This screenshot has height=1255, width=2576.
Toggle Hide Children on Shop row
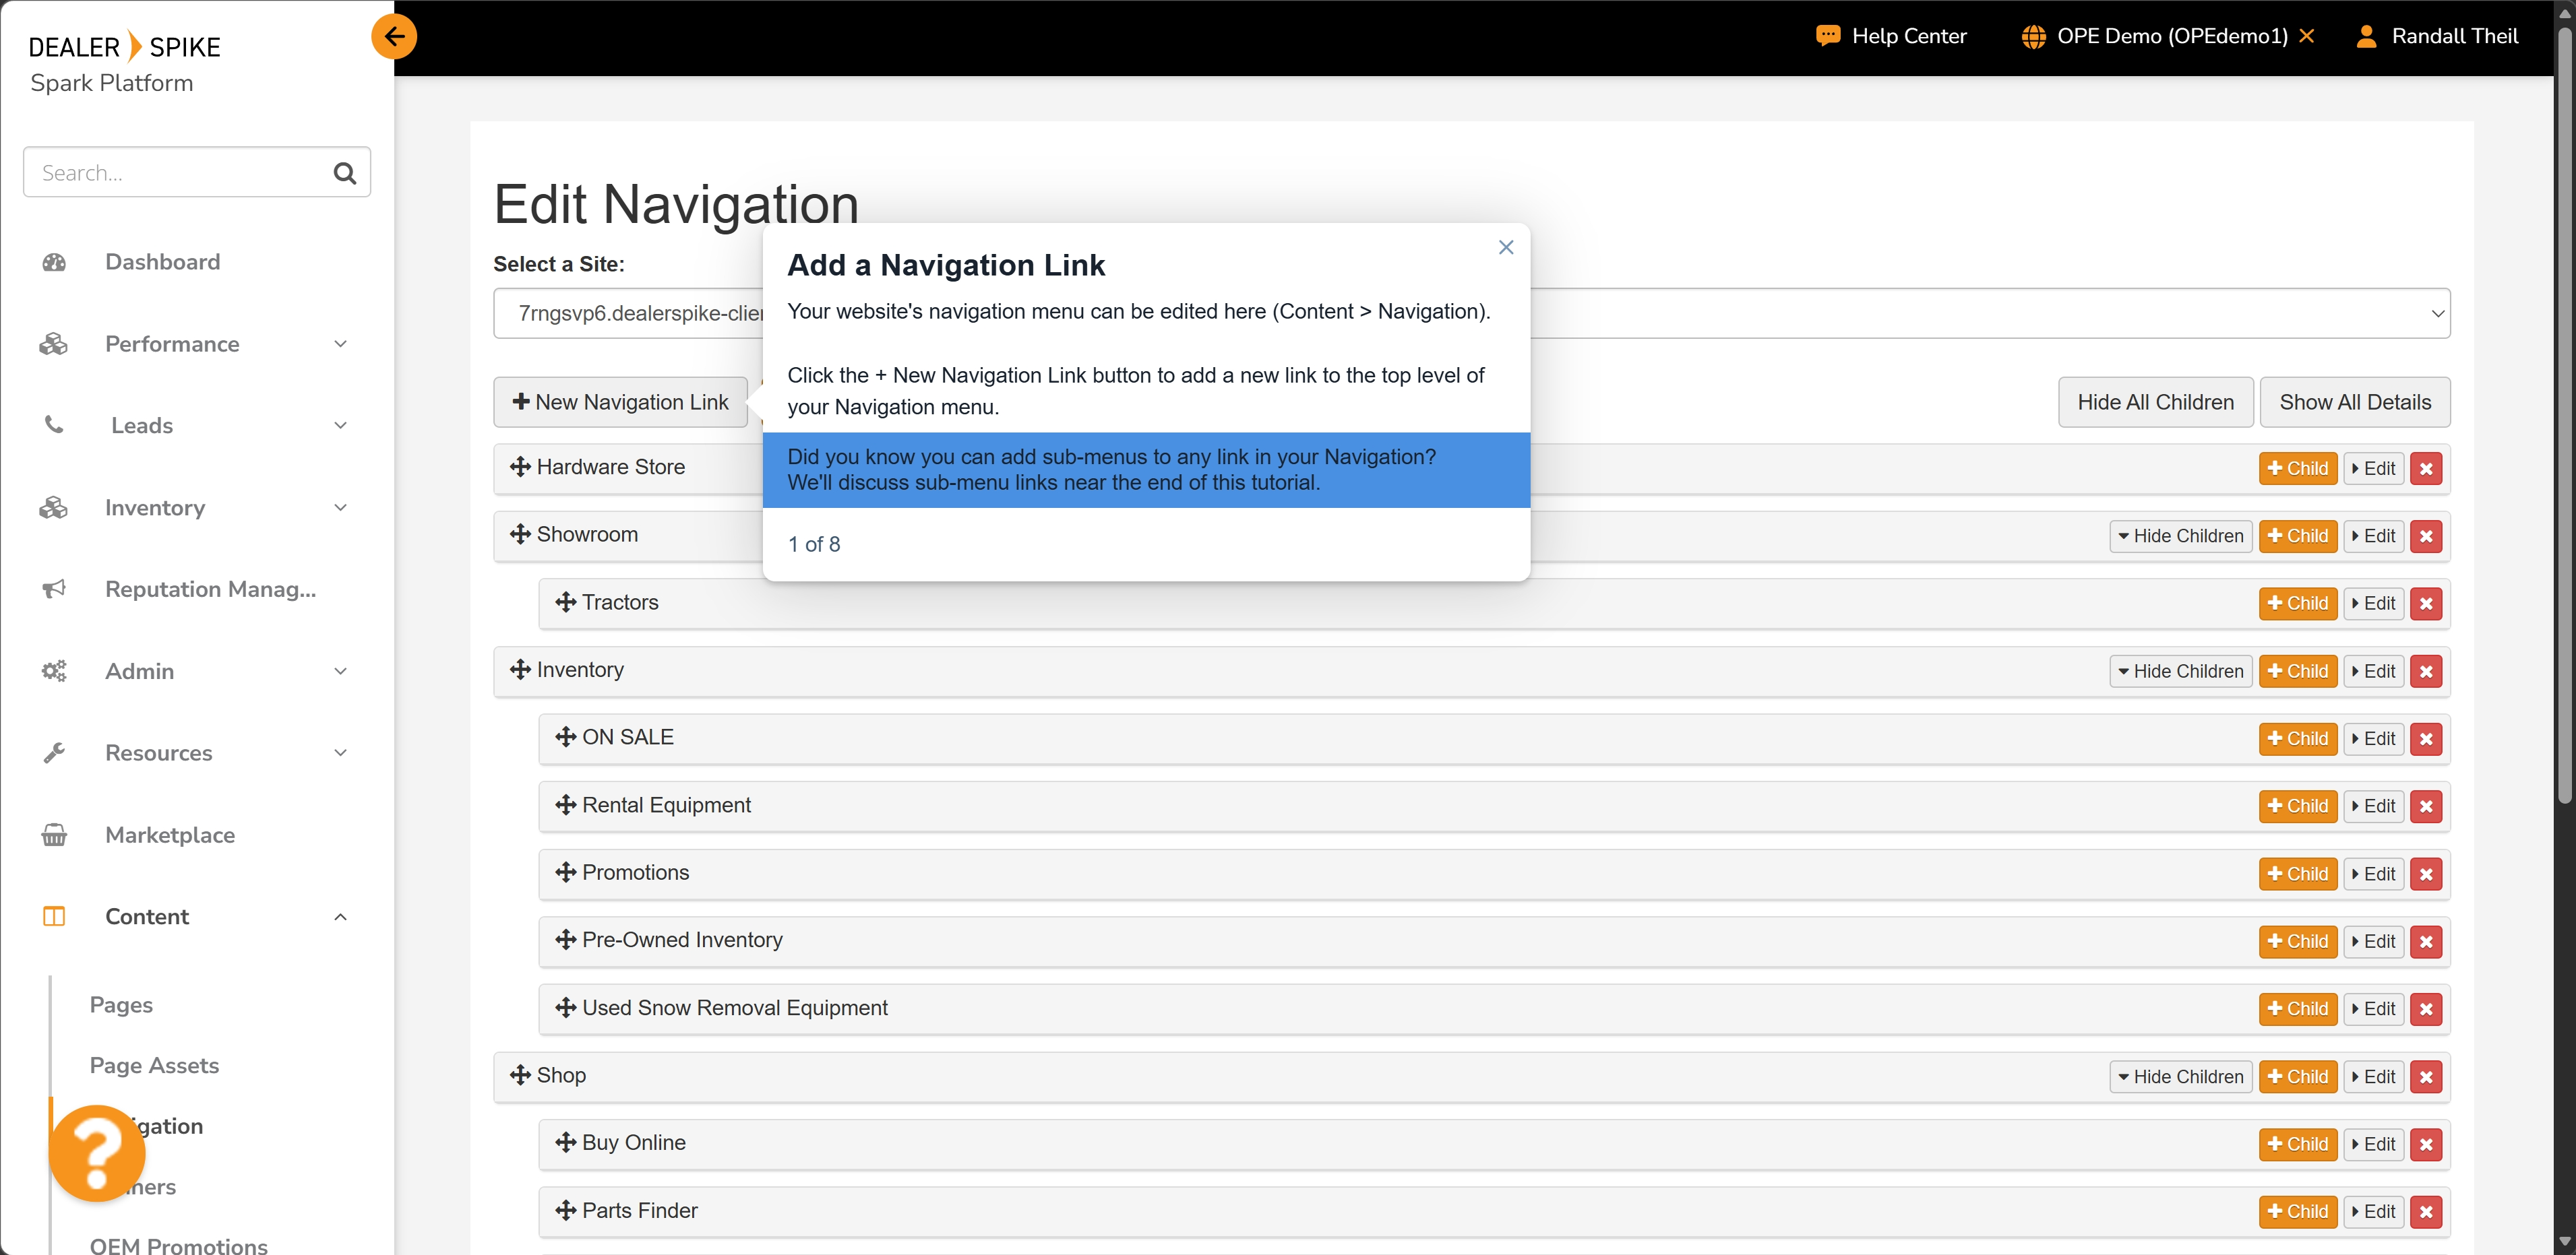(x=2180, y=1076)
